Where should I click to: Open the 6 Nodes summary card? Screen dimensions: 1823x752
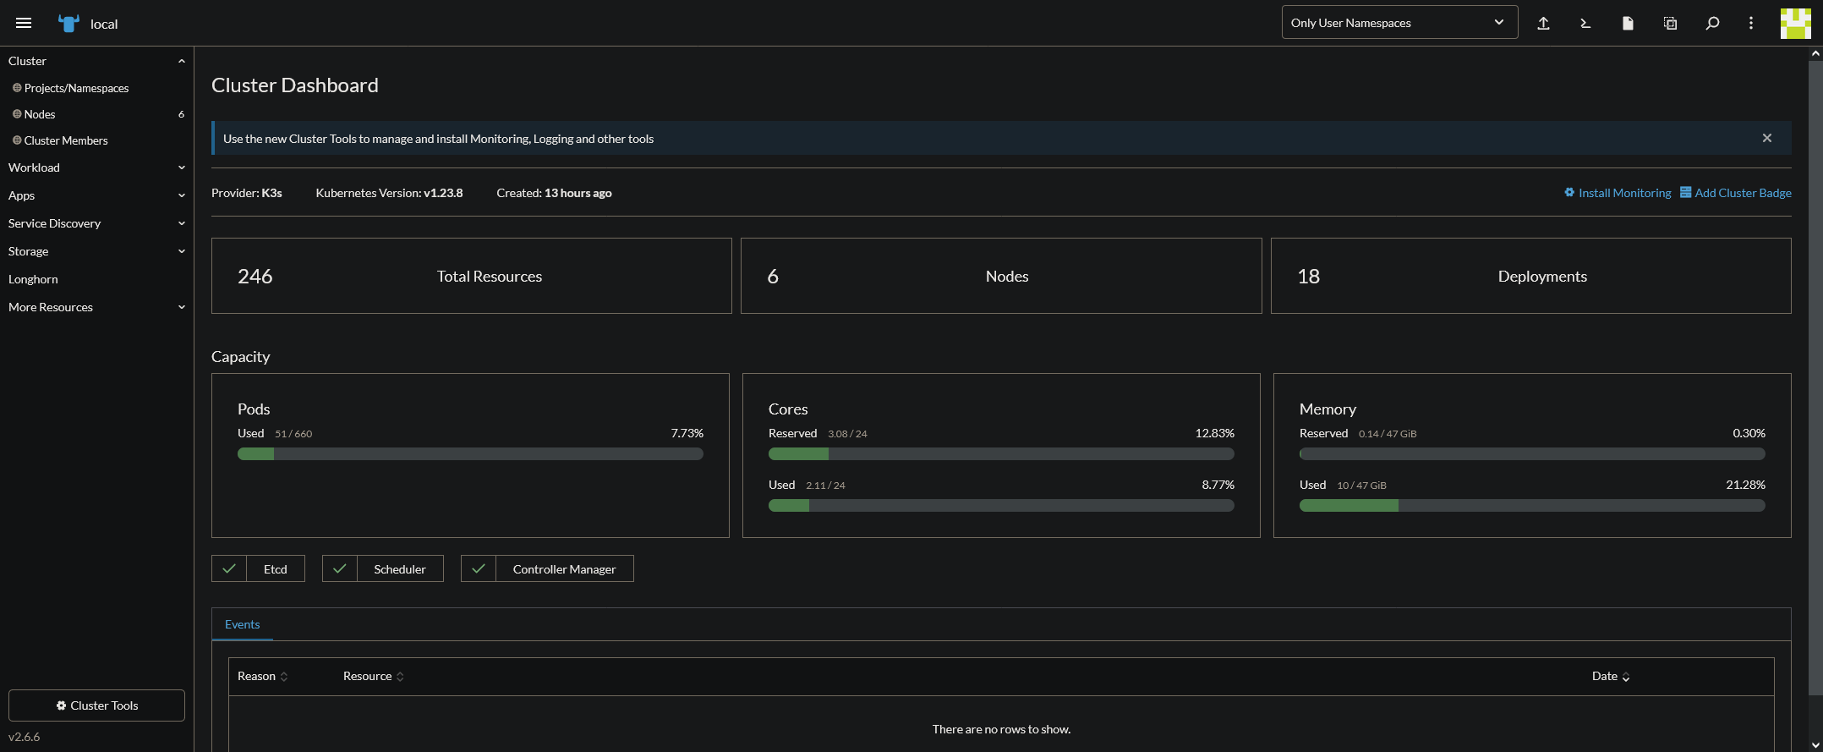point(1001,276)
